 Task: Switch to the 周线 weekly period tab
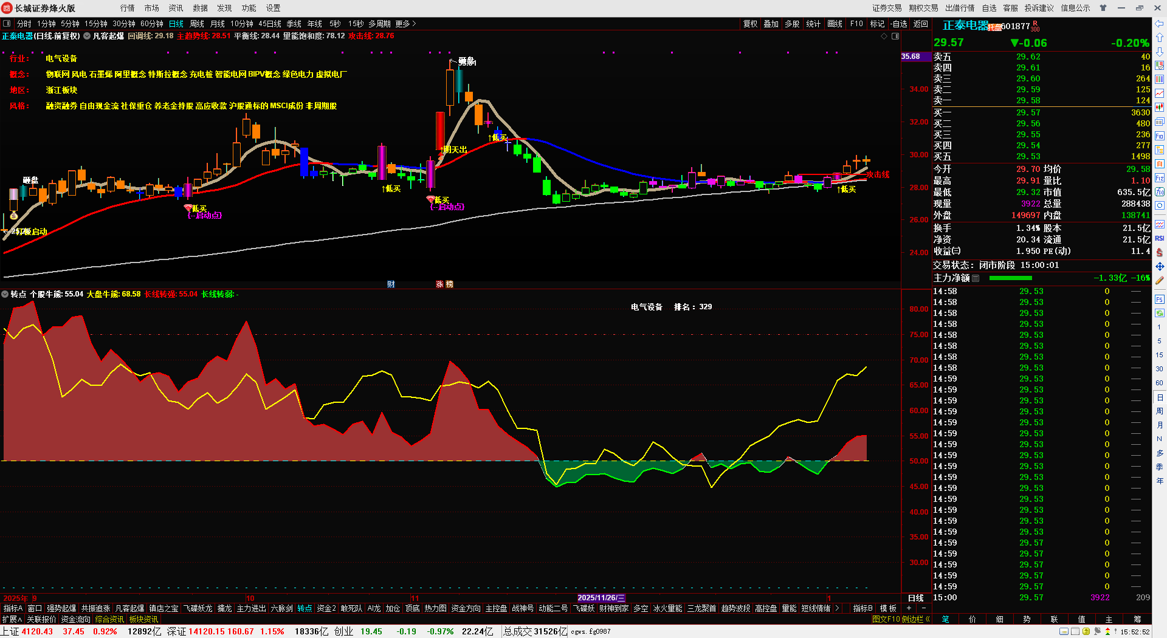coord(197,24)
